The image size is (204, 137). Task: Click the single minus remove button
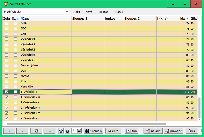(x=22, y=131)
